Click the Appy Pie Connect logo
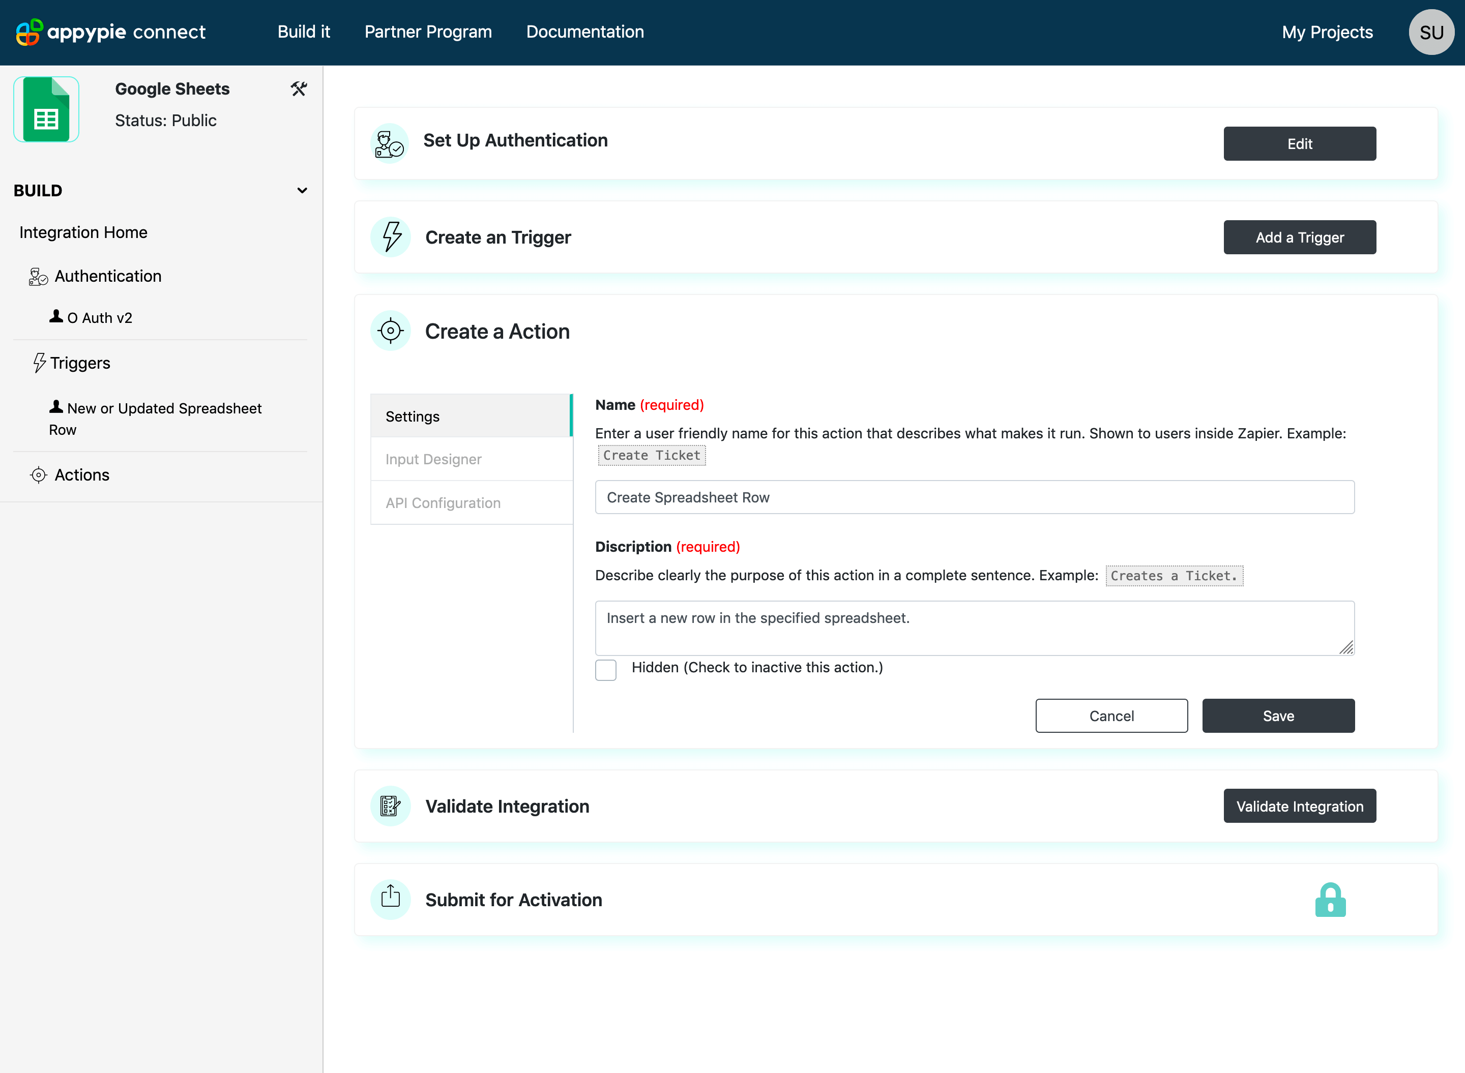Screen dimensions: 1465x1073 [110, 32]
